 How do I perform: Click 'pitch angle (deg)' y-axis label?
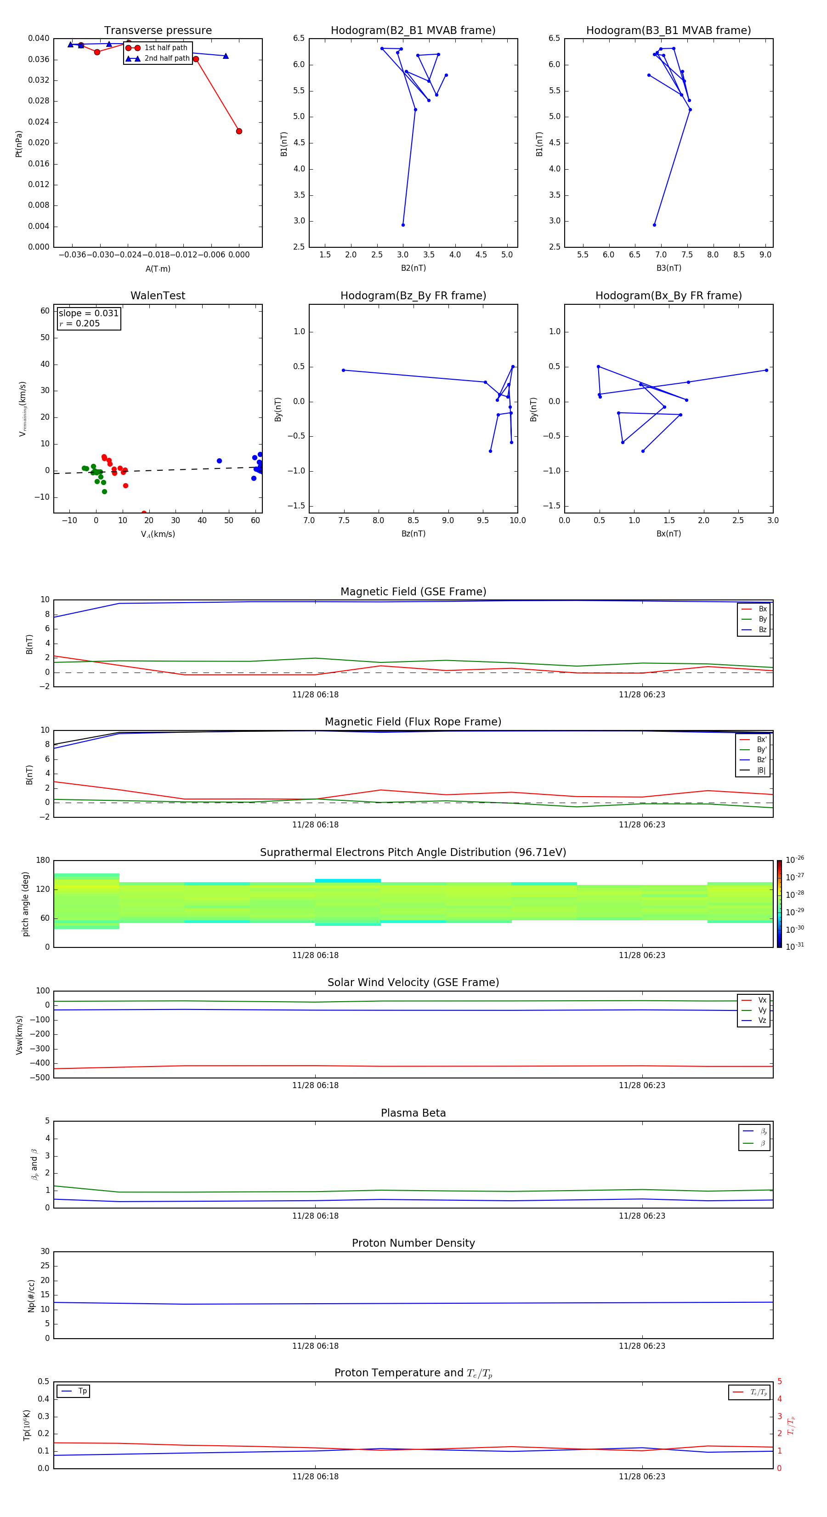click(25, 904)
